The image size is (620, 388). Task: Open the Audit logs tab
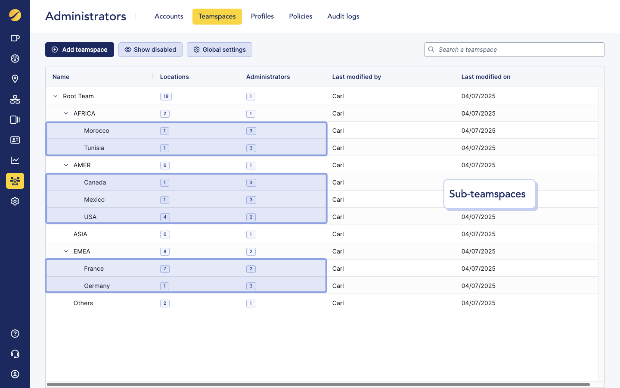tap(343, 16)
